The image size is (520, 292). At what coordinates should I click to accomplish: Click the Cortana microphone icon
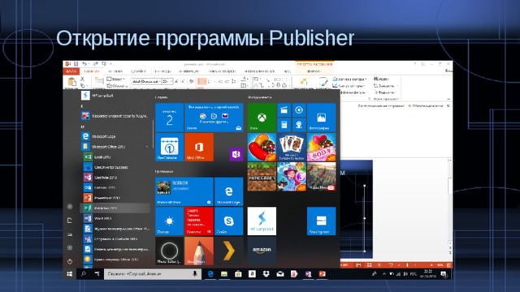pos(195,274)
